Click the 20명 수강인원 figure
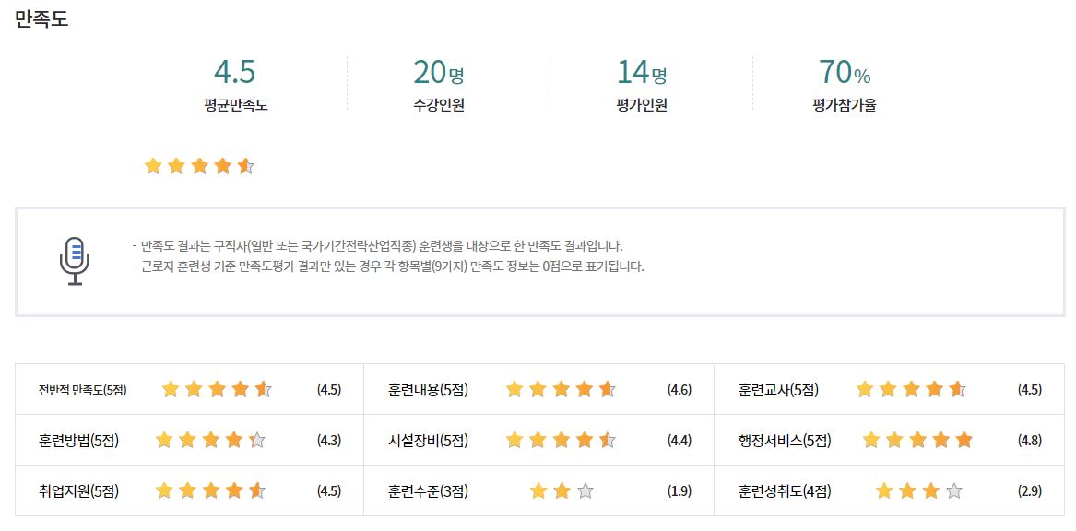 coord(439,71)
